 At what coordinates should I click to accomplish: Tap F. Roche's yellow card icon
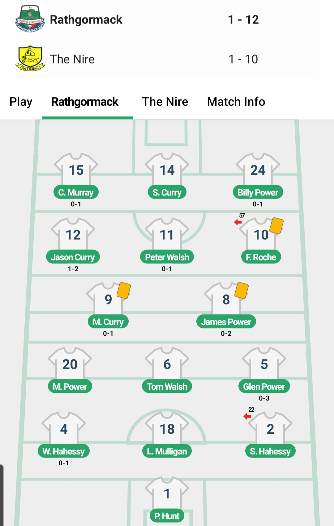(276, 225)
